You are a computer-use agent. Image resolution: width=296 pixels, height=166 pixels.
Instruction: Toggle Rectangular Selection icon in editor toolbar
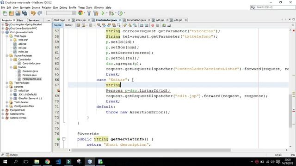point(119,25)
